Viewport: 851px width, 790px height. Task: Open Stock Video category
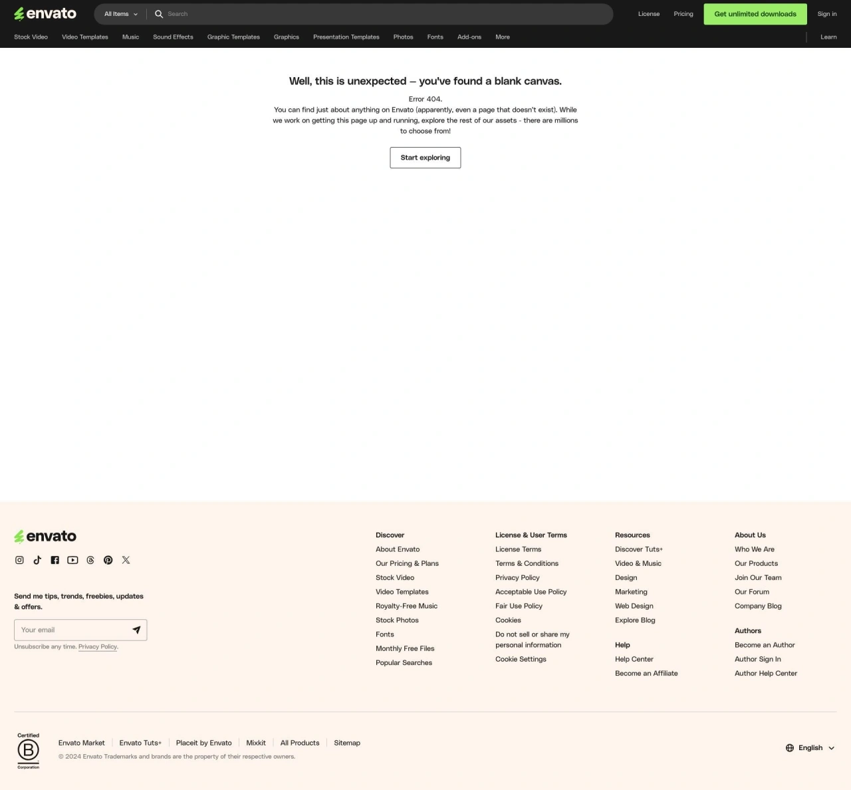tap(31, 37)
